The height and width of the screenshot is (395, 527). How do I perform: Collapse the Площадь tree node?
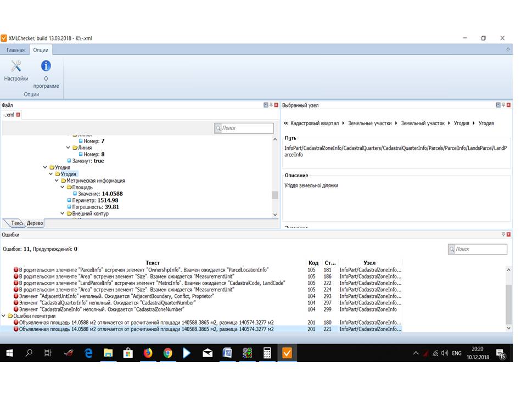(x=63, y=187)
